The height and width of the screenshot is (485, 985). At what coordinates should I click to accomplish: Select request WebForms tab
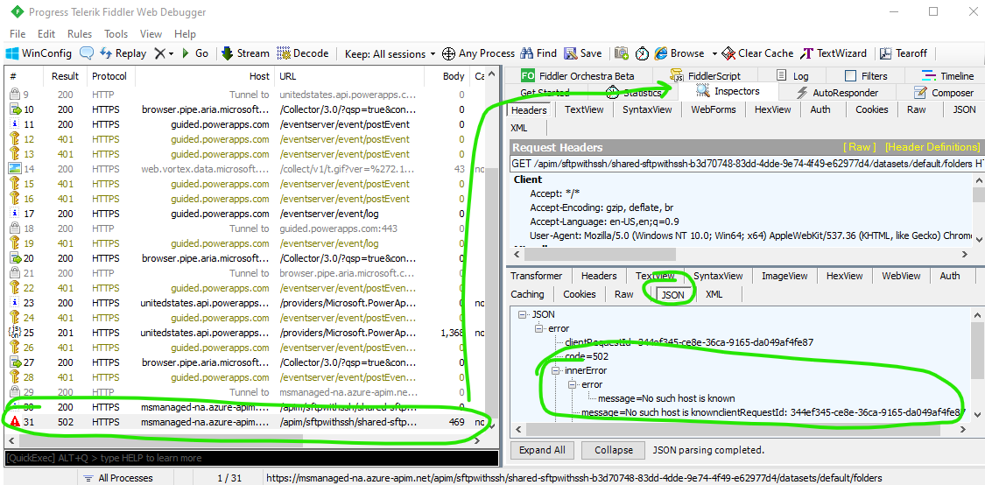[x=713, y=109]
